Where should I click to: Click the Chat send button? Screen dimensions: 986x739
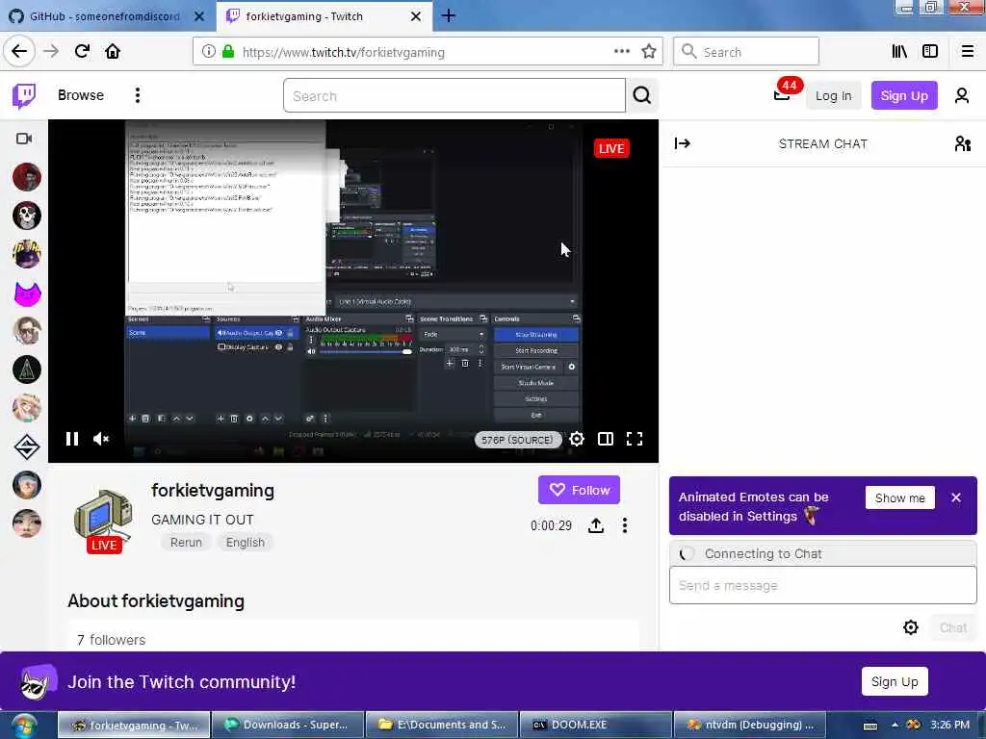click(x=952, y=627)
